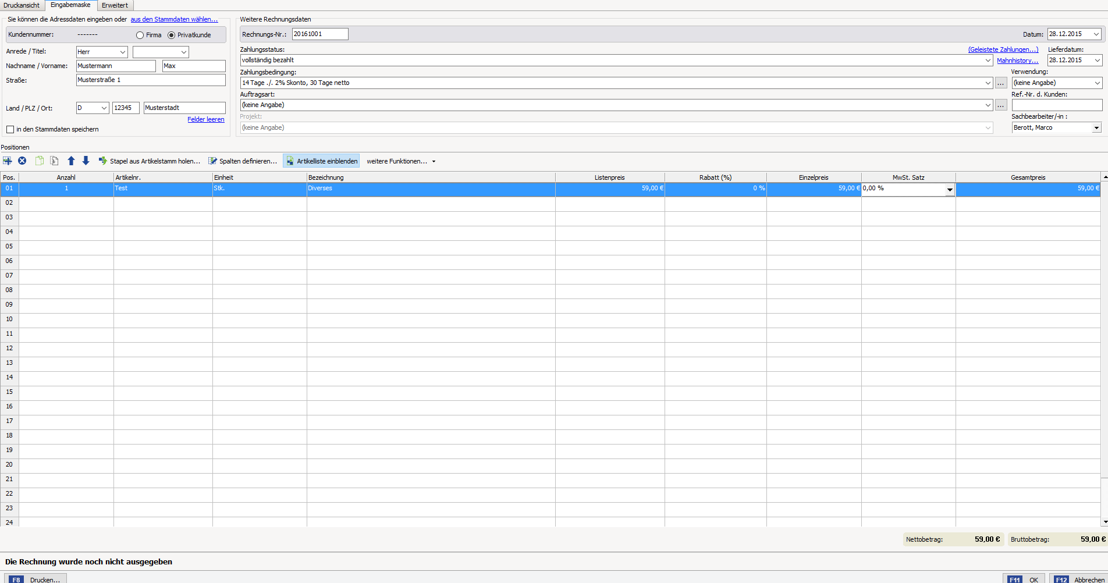
Task: Click the 'Diverses' description cell
Action: (431, 189)
